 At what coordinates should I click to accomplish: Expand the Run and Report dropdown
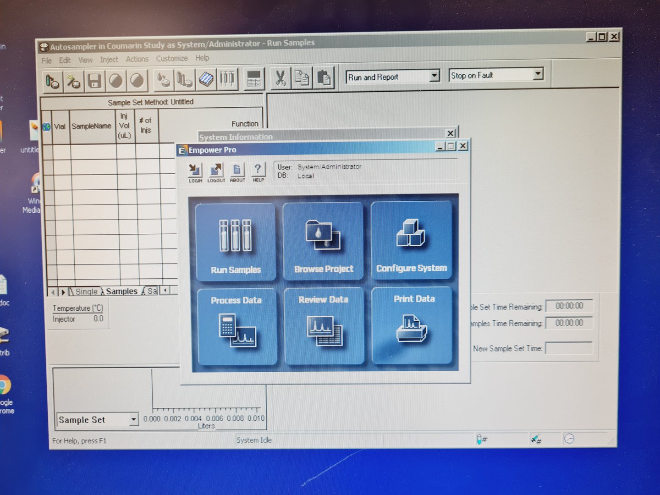tap(434, 76)
